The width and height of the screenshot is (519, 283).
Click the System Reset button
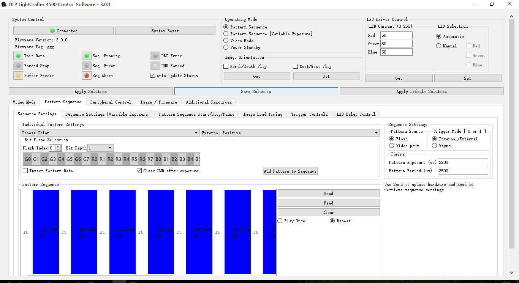(165, 31)
